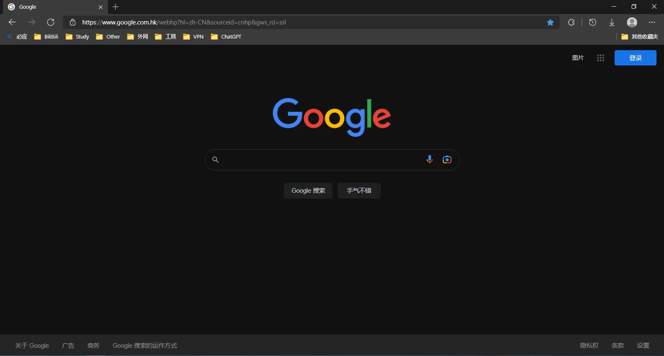Open the 其他收藏夹 folder

tap(640, 37)
